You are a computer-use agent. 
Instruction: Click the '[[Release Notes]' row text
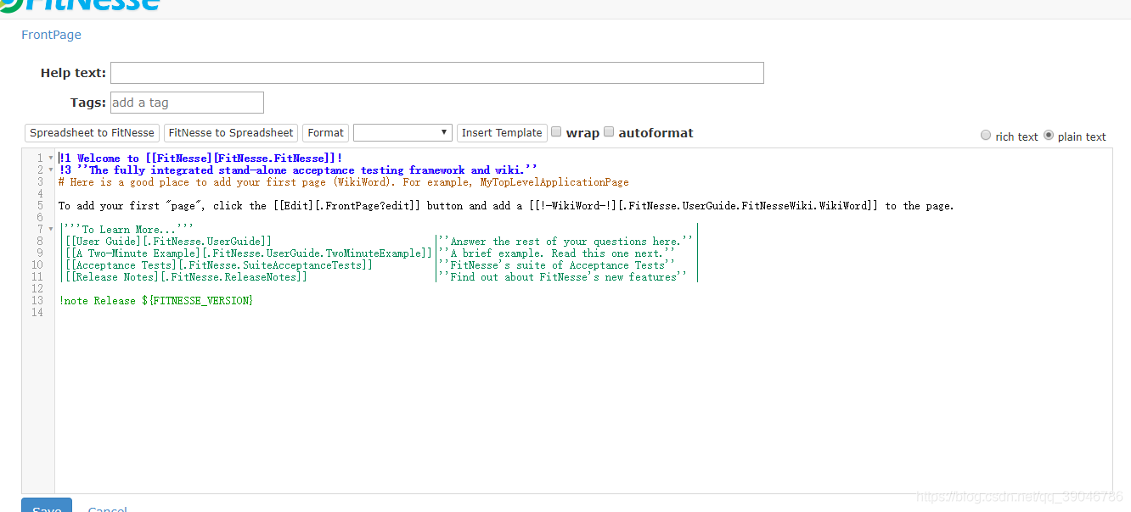(x=186, y=277)
